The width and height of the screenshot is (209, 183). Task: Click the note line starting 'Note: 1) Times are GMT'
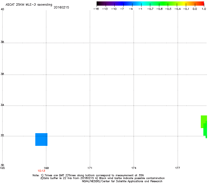[88, 175]
